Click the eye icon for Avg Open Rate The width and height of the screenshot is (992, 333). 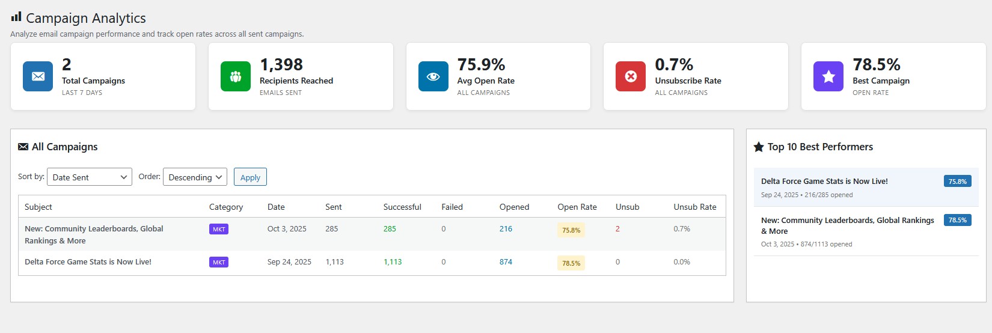tap(433, 76)
